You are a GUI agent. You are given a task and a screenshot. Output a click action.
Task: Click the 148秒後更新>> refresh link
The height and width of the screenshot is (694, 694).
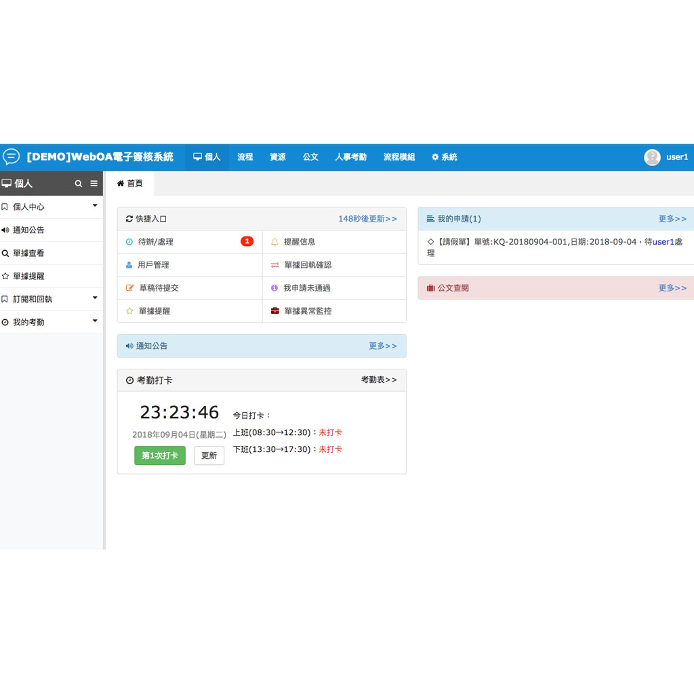pyautogui.click(x=367, y=219)
